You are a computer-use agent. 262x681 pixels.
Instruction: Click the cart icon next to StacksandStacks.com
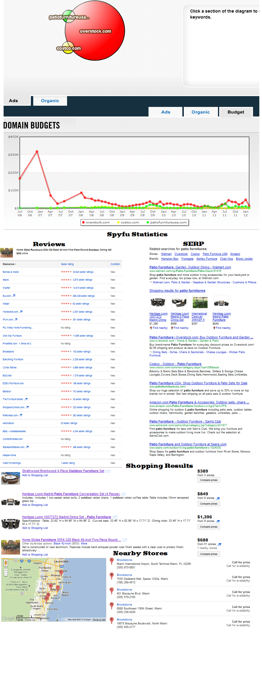pos(27,447)
